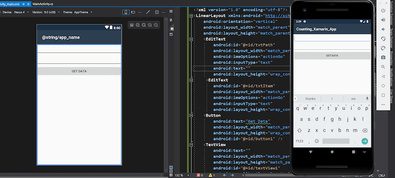Tap the phone's navigation bar home button
The width and height of the screenshot is (395, 178).
(x=332, y=152)
